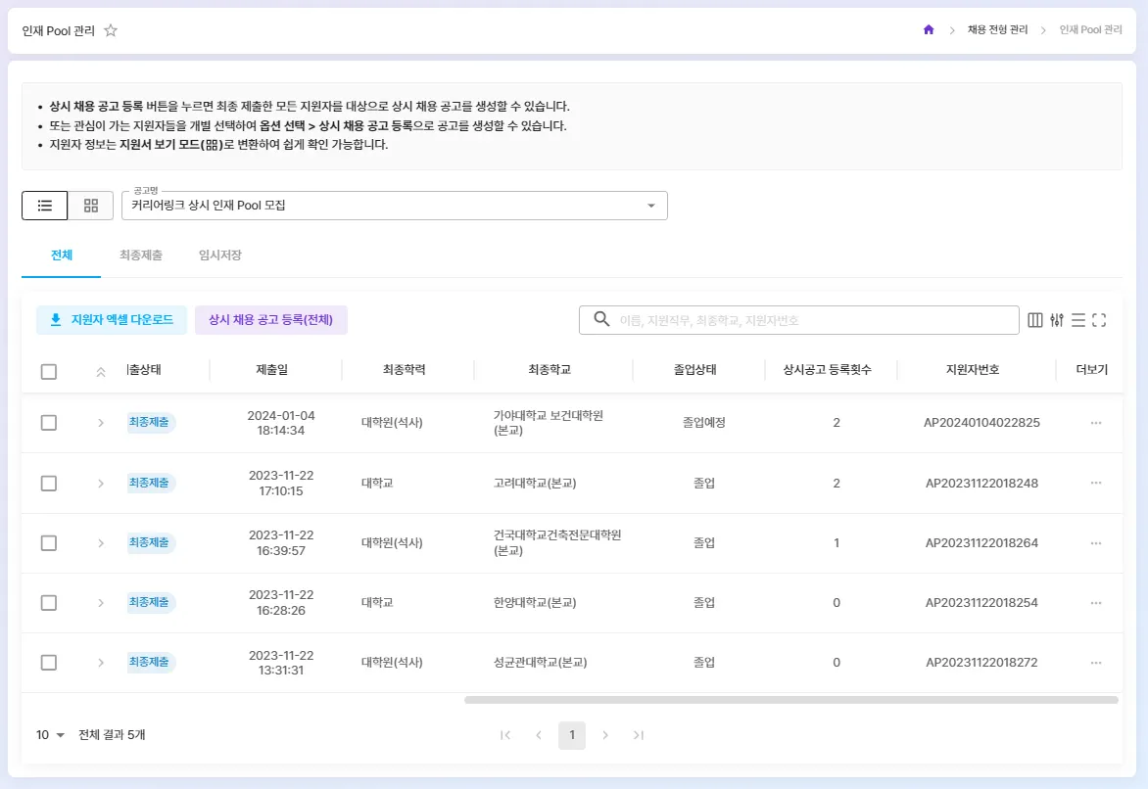Screen dimensions: 1148x789
Task: Go to previous page icon
Action: click(x=539, y=735)
